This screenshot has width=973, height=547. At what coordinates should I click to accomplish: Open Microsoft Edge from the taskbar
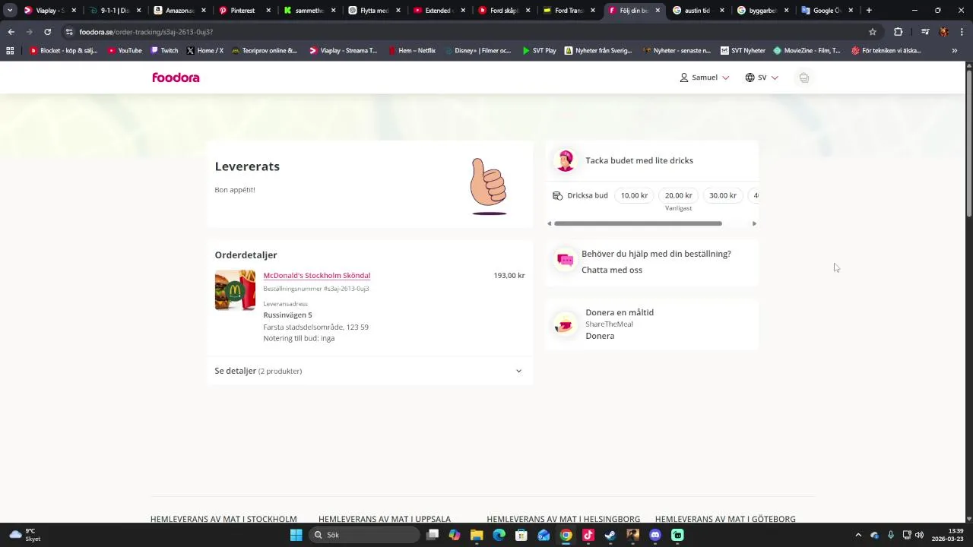click(499, 535)
